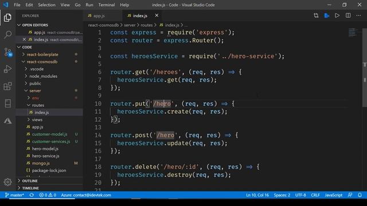Click the feedback icon in status bar
This screenshot has height=206, width=367.
(x=350, y=195)
